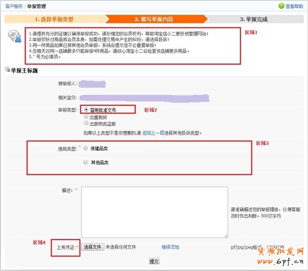Click the chat bubble tips icon

pos(15,36)
